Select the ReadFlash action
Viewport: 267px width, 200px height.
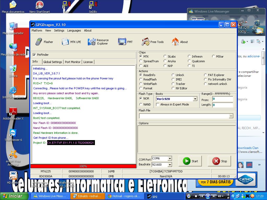click(x=141, y=79)
